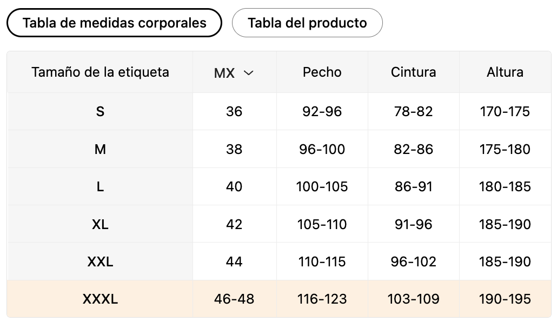557x322 pixels.
Task: Switch to Tabla del producto tab
Action: coord(307,23)
